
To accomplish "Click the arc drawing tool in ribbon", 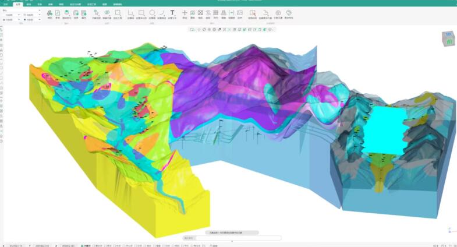I will [162, 12].
